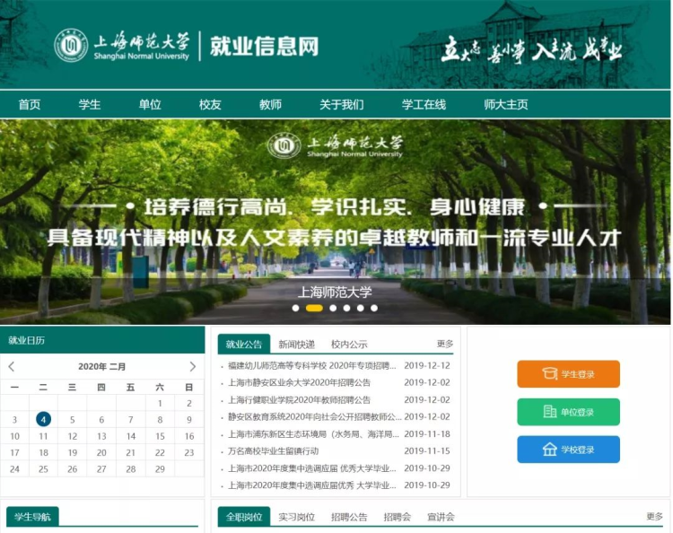673x533 pixels.
Task: Switch to 招聘公告 tab
Action: point(349,517)
